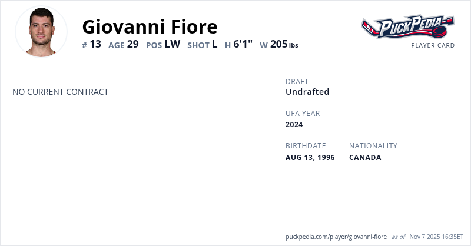This screenshot has height=246, width=471.
Task: Click the UFA year 2024 value
Action: click(x=294, y=124)
